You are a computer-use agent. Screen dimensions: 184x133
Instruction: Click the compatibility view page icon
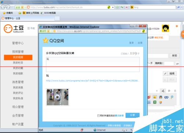117,7
